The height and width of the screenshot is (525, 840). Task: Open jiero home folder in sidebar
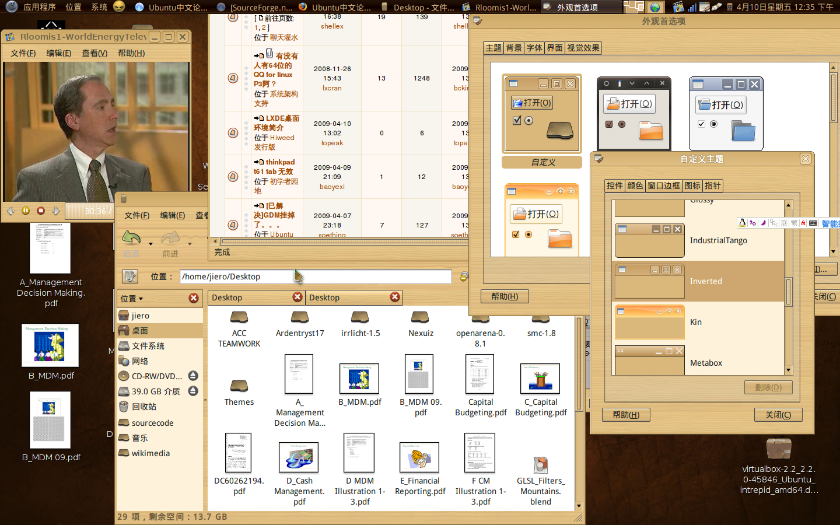[160, 316]
